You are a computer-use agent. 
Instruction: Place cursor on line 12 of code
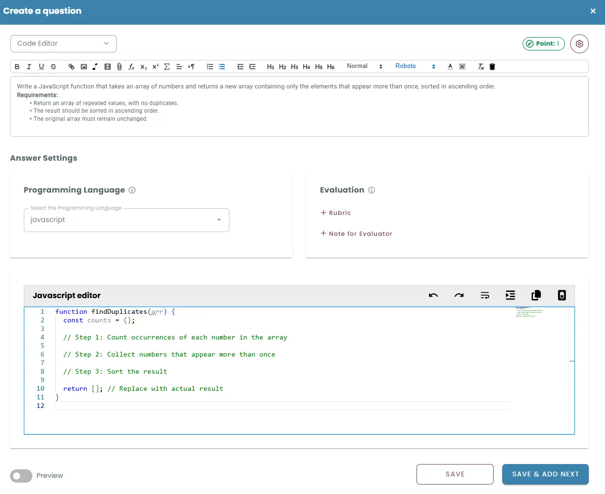point(283,406)
